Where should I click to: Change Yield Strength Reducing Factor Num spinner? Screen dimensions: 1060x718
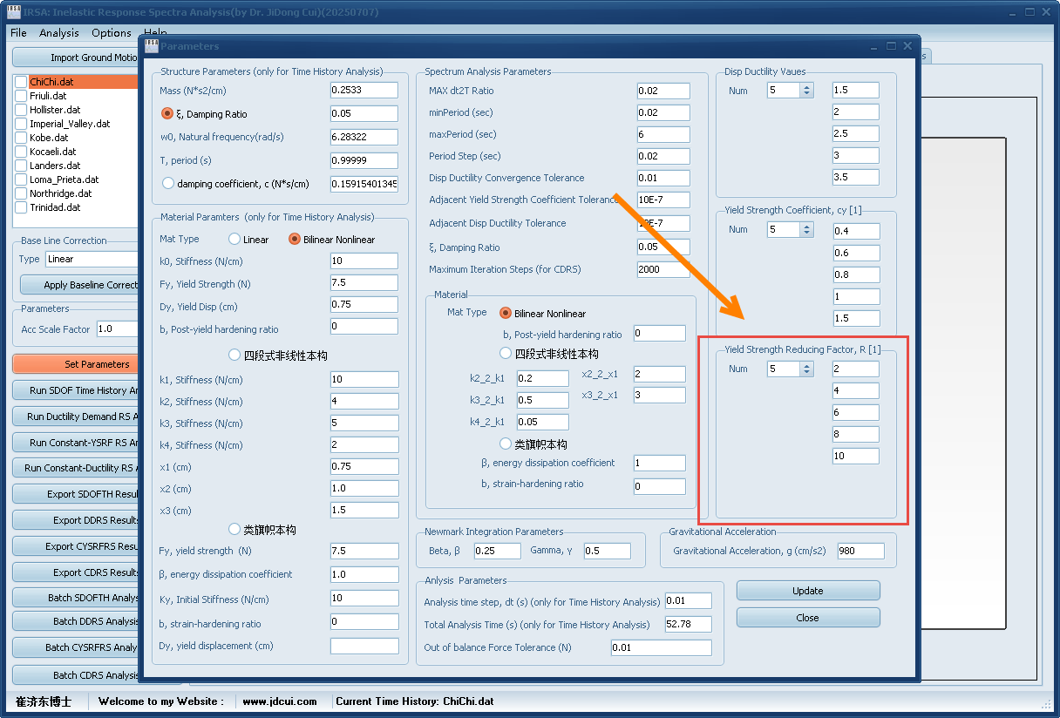pos(806,369)
